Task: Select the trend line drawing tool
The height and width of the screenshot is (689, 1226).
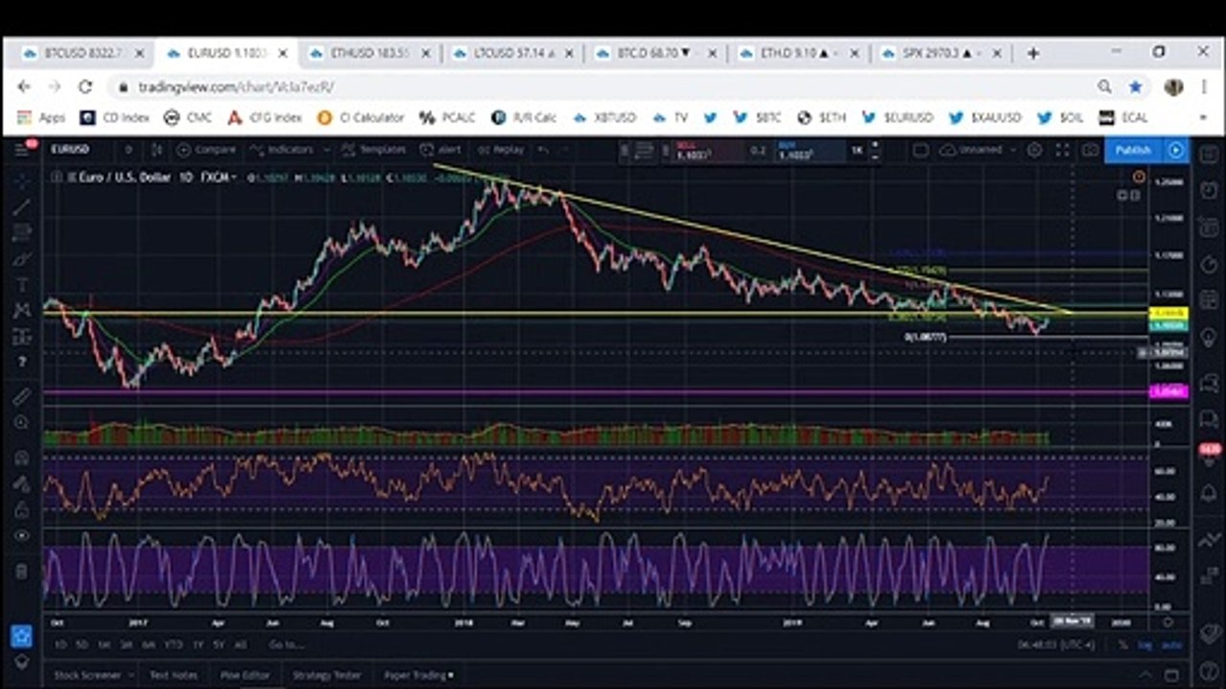Action: coord(22,207)
